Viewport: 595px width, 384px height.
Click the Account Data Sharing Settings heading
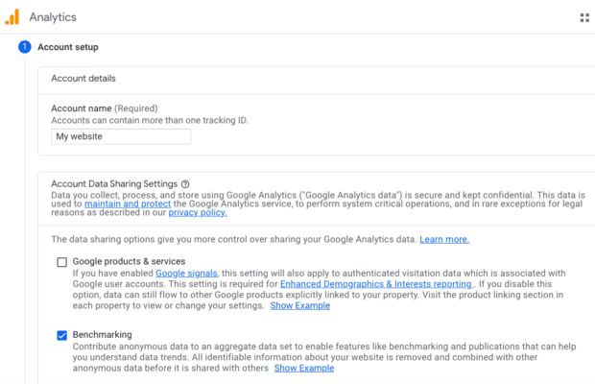coord(114,183)
